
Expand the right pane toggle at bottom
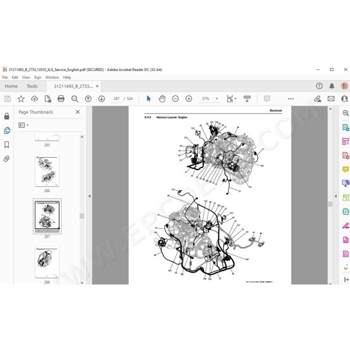[x=346, y=279]
